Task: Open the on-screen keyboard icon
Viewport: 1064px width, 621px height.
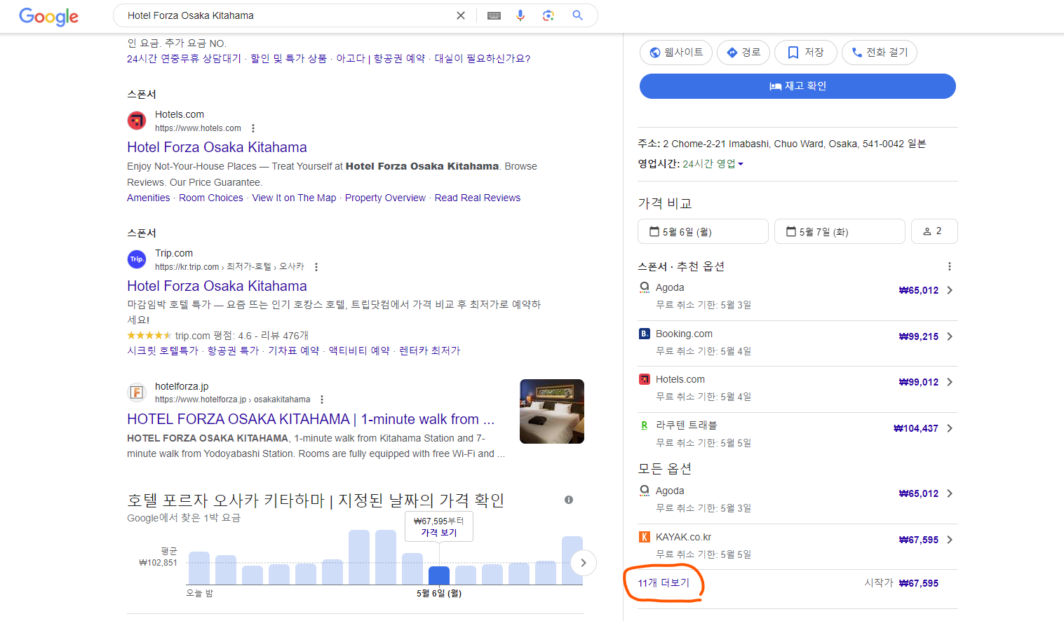Action: pos(494,15)
